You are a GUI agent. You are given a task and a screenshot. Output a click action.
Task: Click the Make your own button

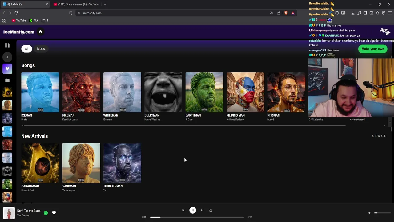point(373,49)
